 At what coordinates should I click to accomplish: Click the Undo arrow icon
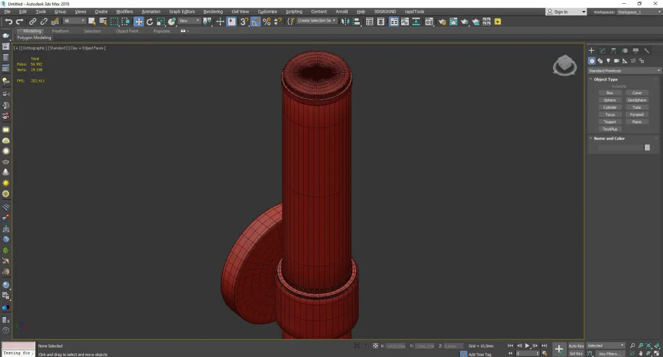(8, 22)
